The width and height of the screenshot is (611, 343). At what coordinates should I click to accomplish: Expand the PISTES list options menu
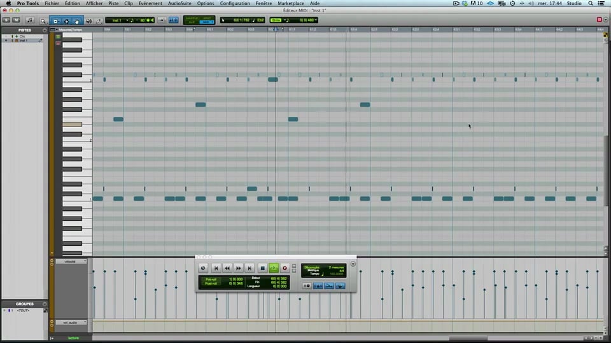pos(45,30)
